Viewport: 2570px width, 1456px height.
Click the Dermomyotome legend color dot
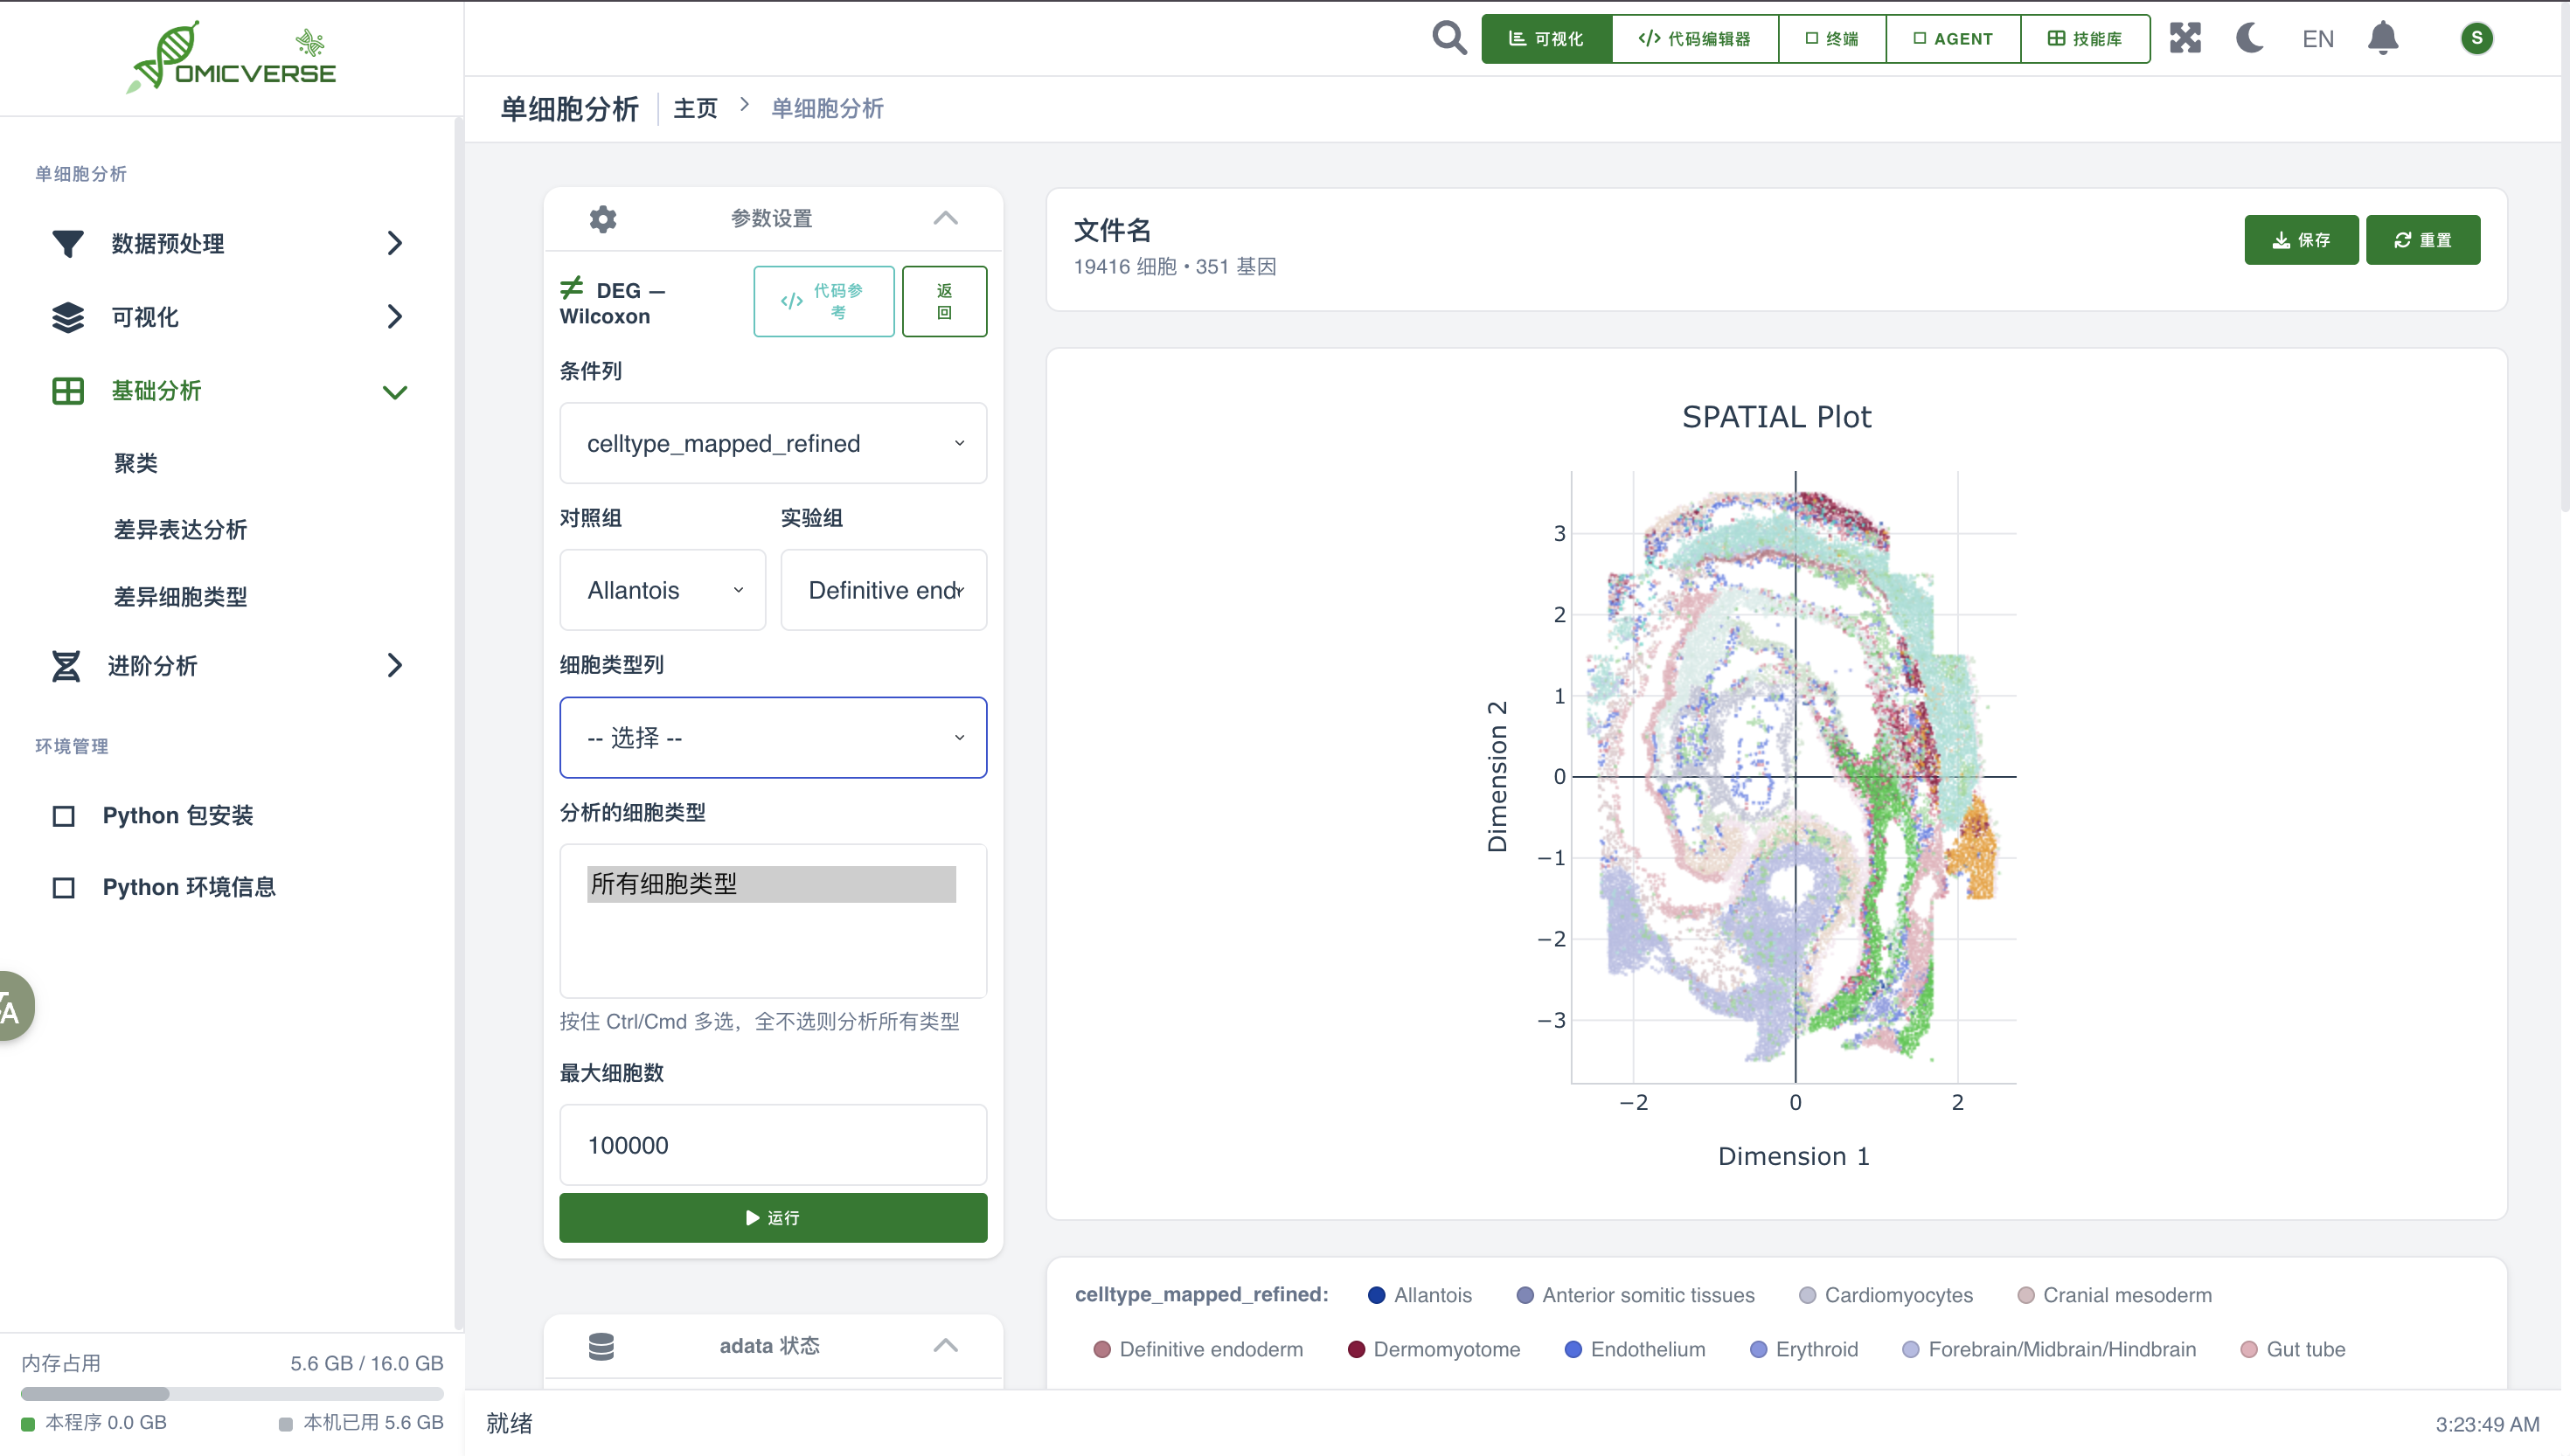tap(1356, 1349)
